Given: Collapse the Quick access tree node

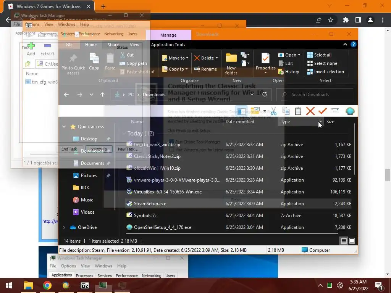Looking at the screenshot, I should tap(64, 127).
